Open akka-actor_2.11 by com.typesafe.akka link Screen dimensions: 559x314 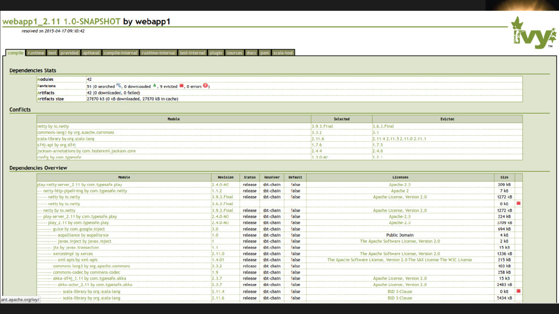(x=95, y=285)
